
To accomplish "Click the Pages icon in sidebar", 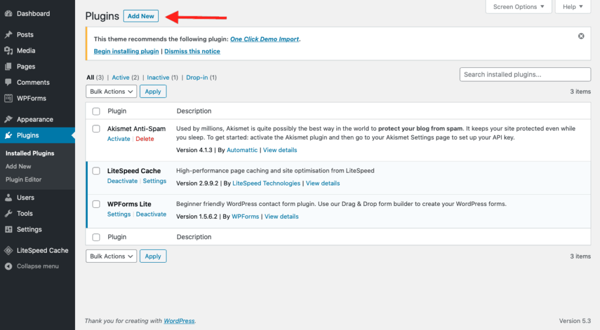I will [8, 67].
